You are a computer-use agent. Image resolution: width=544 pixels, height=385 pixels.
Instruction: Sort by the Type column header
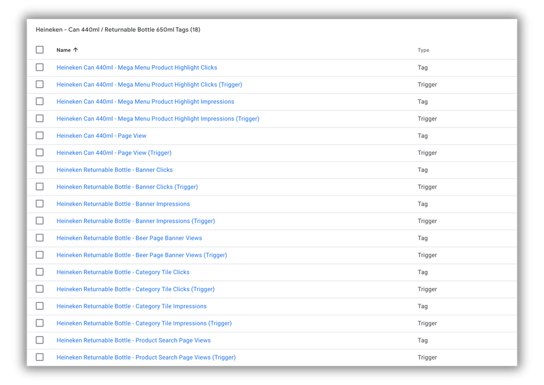[x=424, y=50]
